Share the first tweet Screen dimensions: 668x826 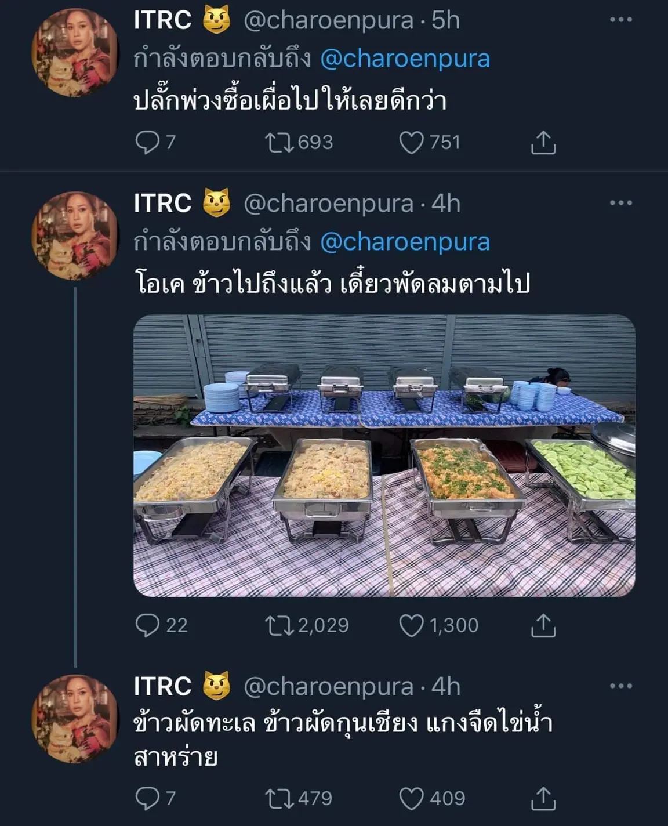[x=543, y=142]
